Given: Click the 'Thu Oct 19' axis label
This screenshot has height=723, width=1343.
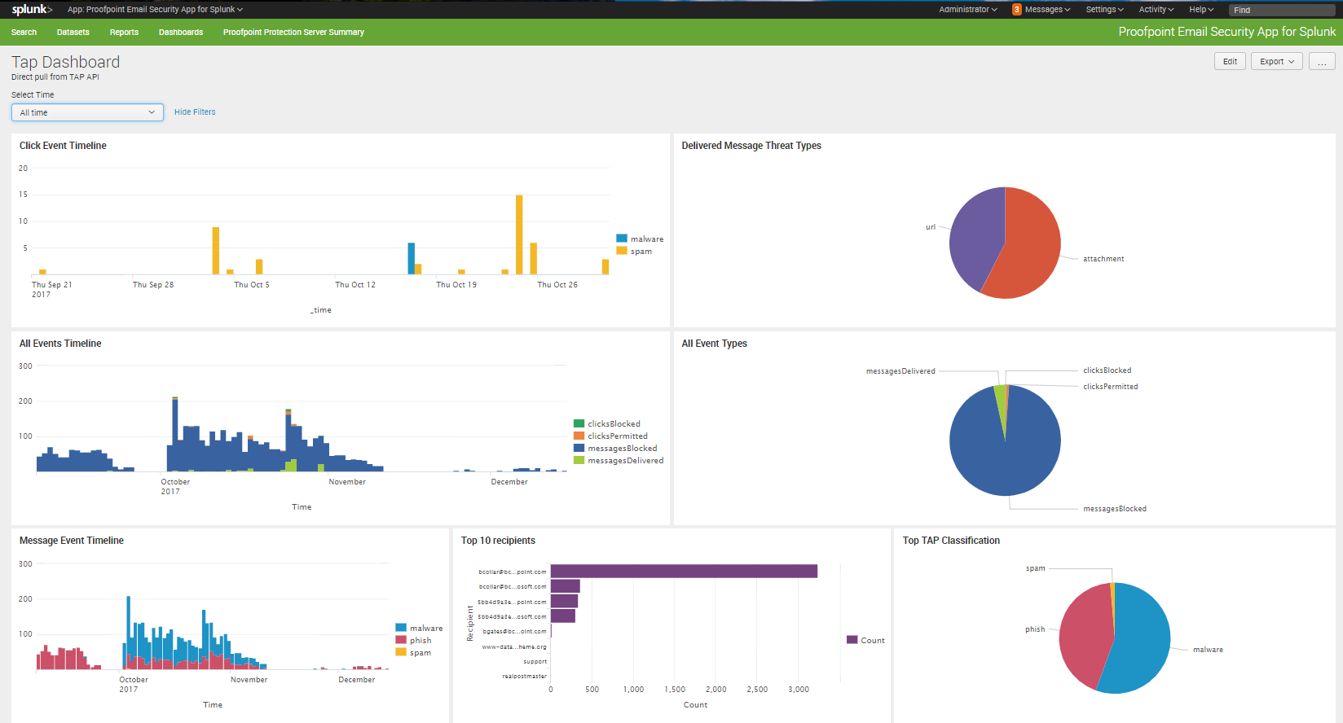Looking at the screenshot, I should click(x=456, y=285).
